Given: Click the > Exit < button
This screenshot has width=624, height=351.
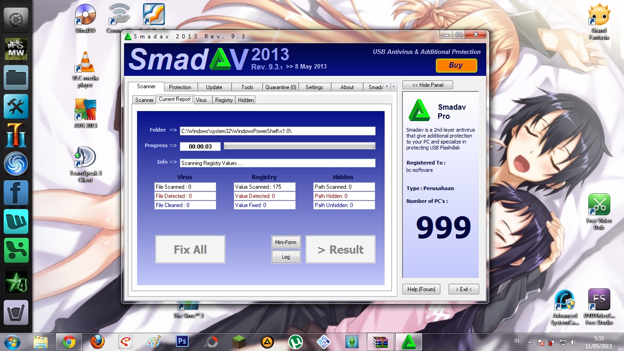Looking at the screenshot, I should [464, 289].
